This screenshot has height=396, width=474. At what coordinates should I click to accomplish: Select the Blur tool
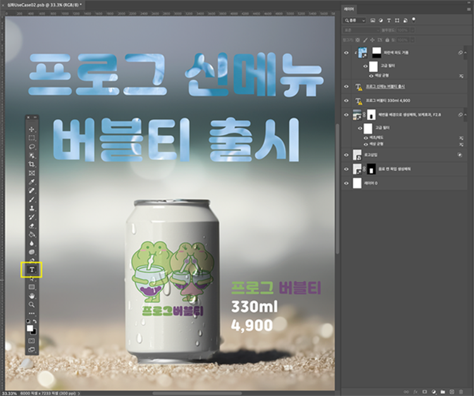point(32,243)
